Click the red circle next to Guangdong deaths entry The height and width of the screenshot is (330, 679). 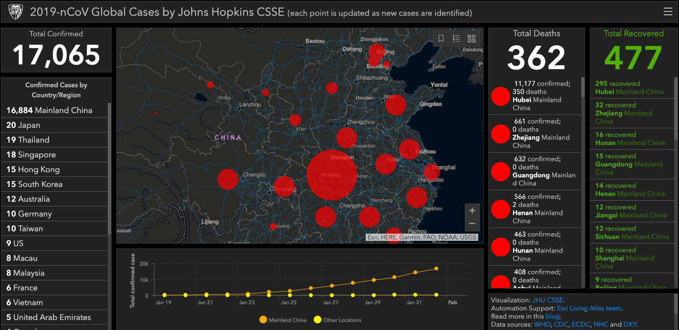[501, 171]
